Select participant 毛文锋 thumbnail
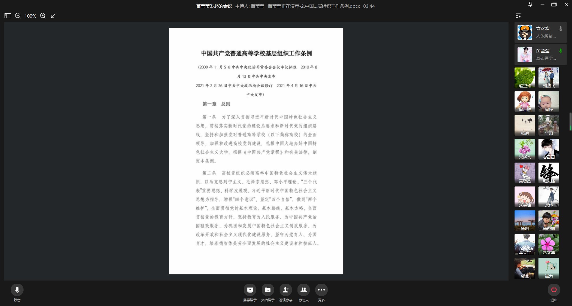 [549, 173]
